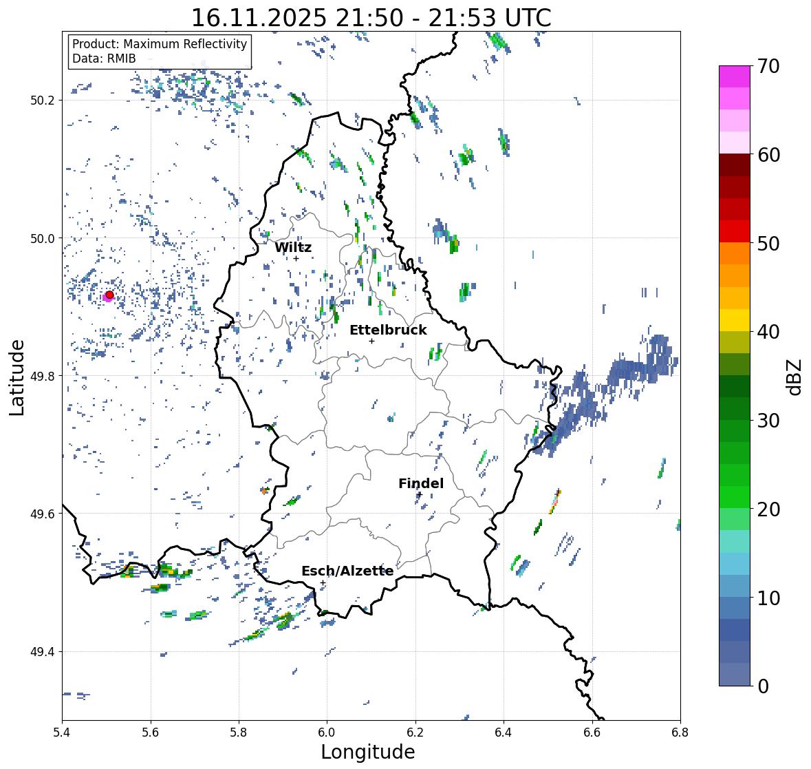Click the Latitude axis label
The image size is (811, 769).
pyautogui.click(x=17, y=377)
